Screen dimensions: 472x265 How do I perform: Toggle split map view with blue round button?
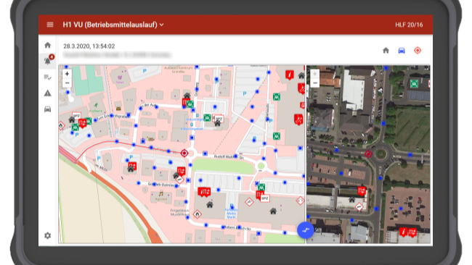pyautogui.click(x=306, y=230)
